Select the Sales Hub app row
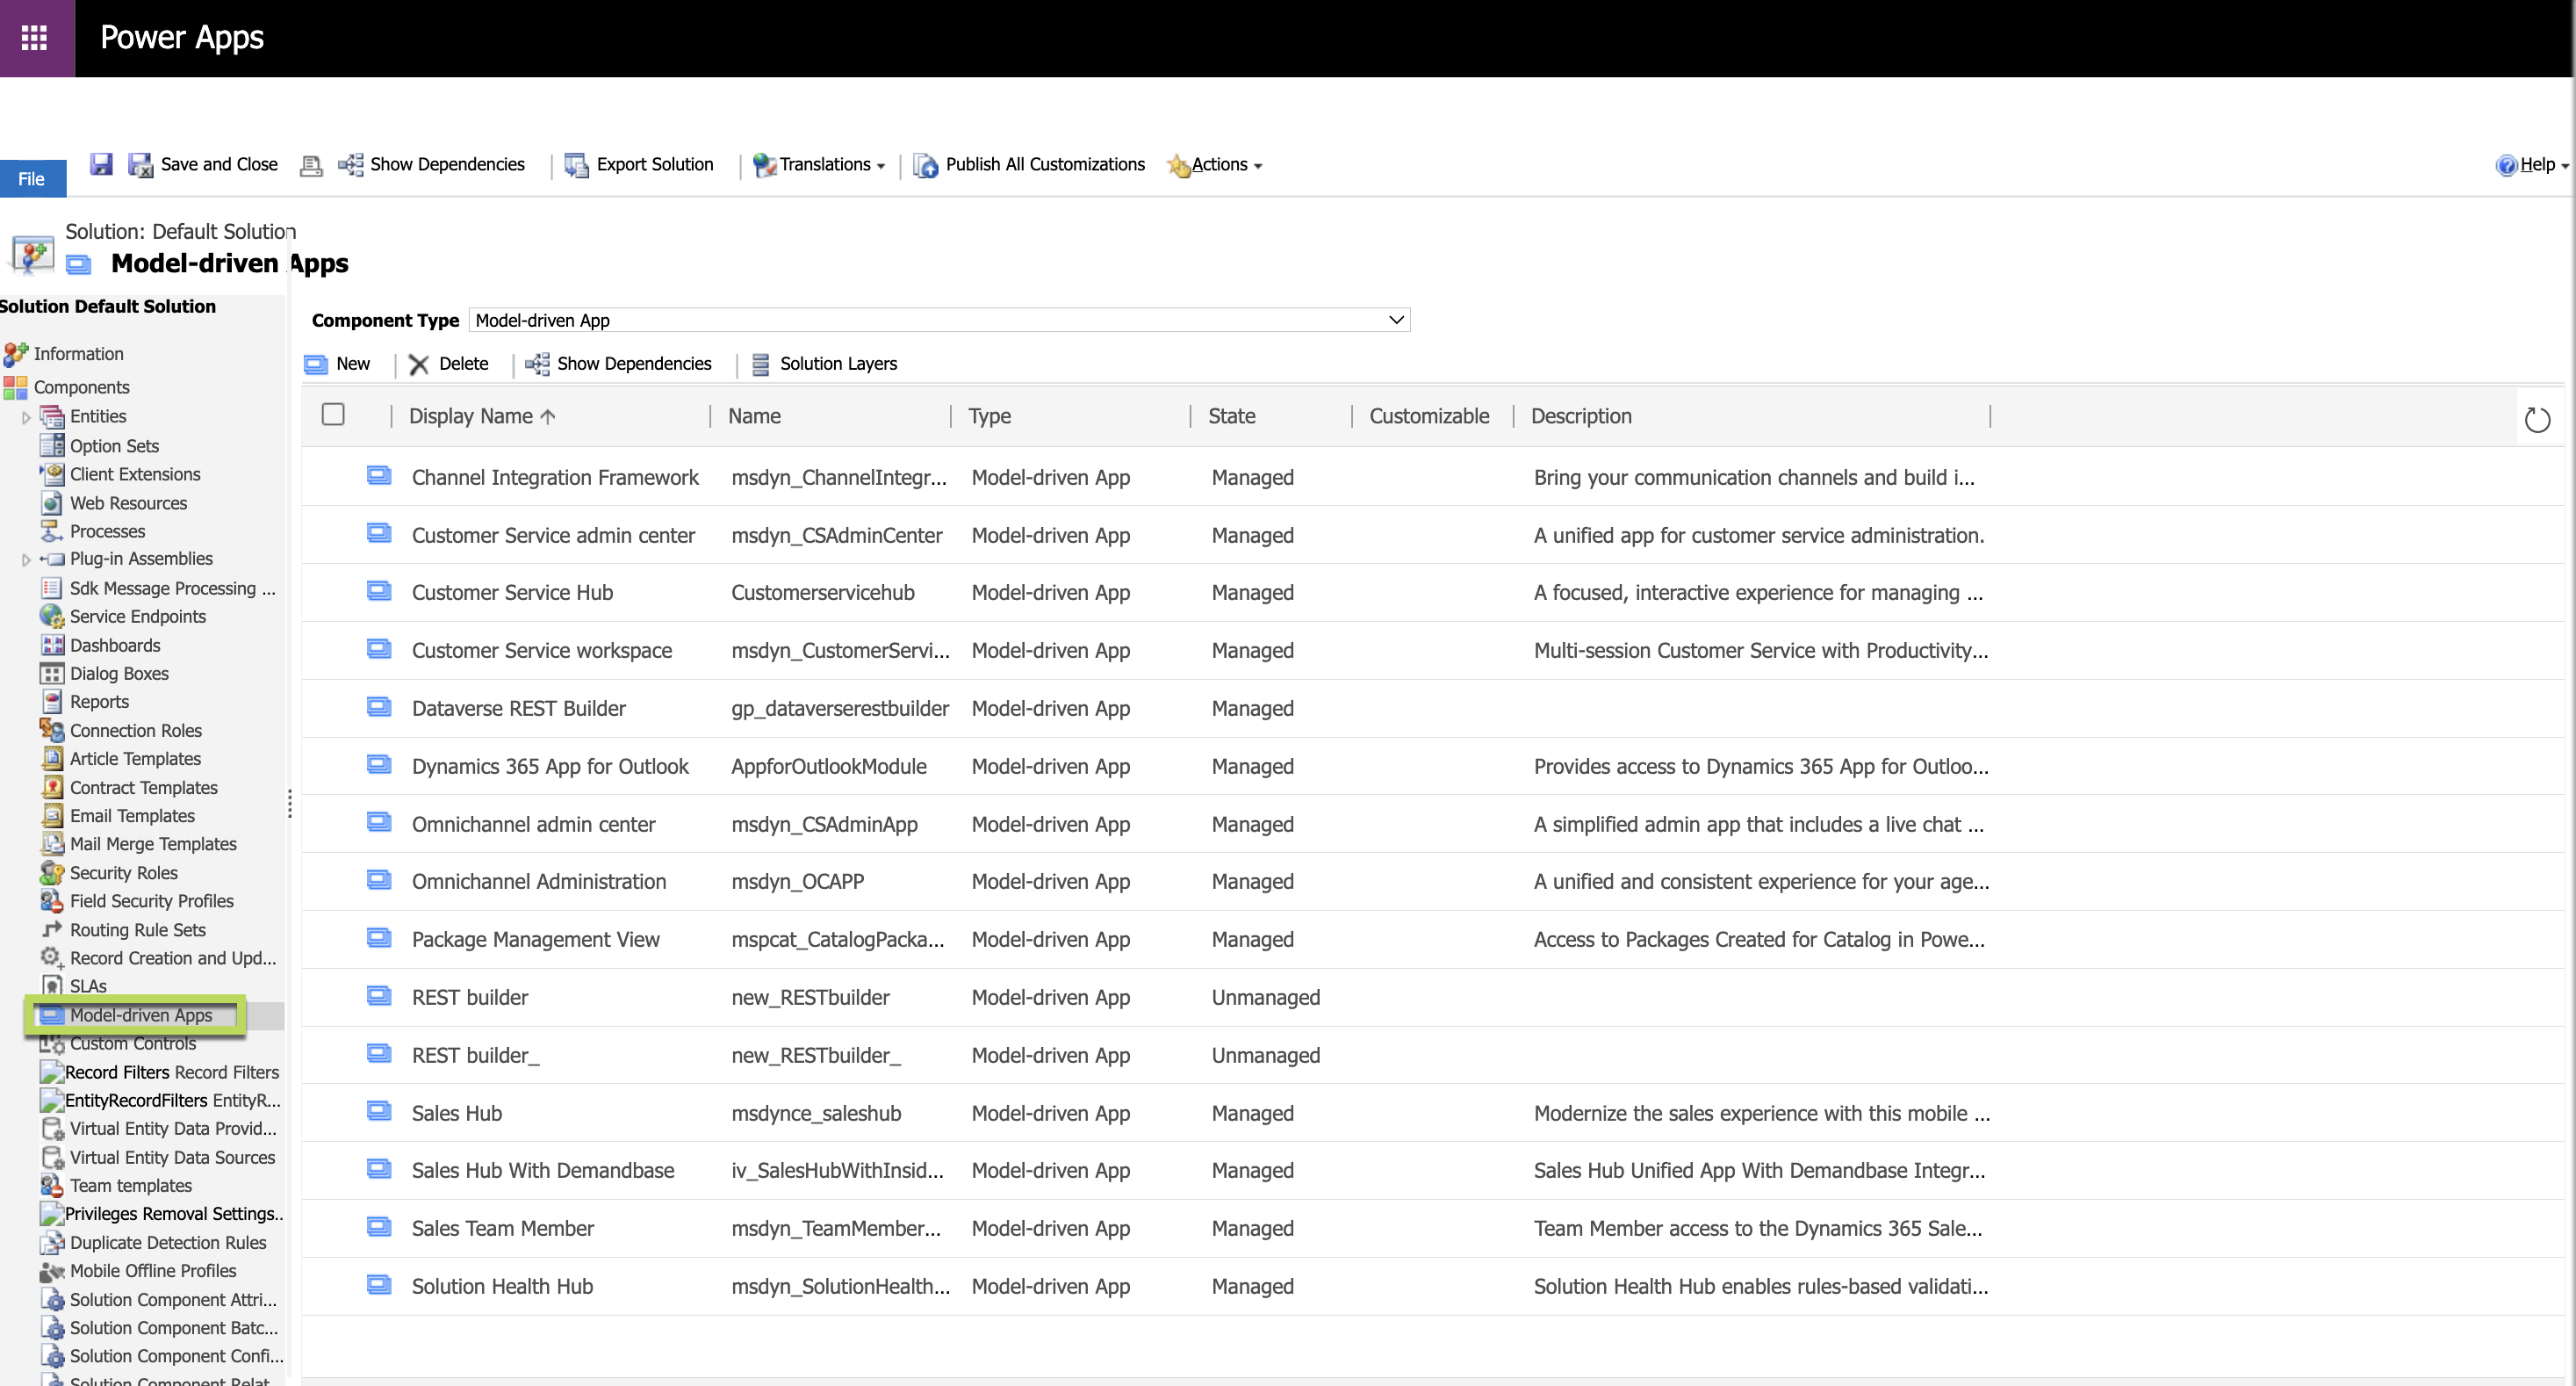Image resolution: width=2576 pixels, height=1386 pixels. [457, 1113]
